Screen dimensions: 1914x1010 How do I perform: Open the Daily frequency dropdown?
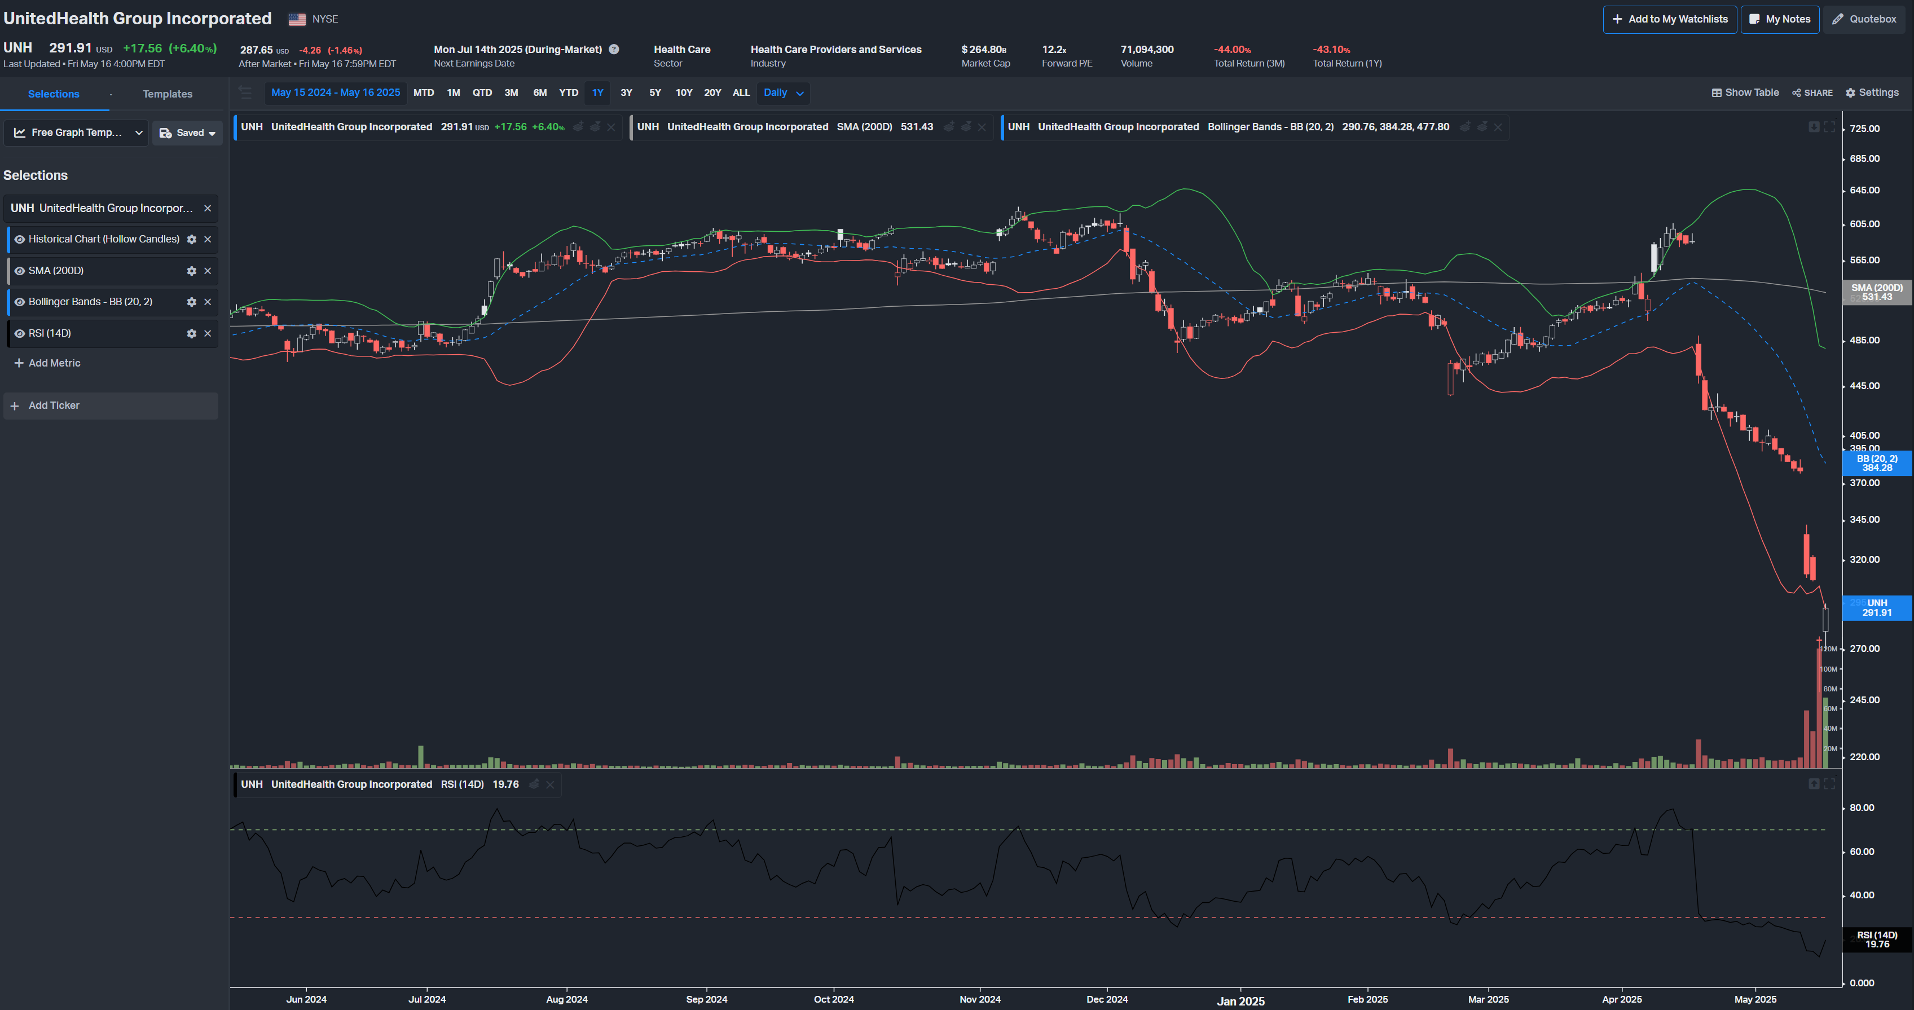click(783, 93)
